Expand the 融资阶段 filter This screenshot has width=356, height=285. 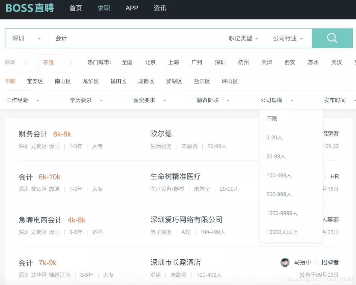click(213, 100)
